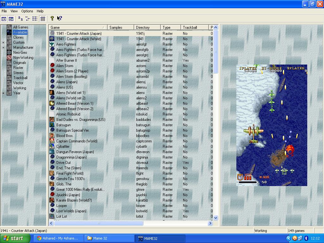The width and height of the screenshot is (324, 243).
Task: Select the Trackball folder
Action: tap(20, 78)
